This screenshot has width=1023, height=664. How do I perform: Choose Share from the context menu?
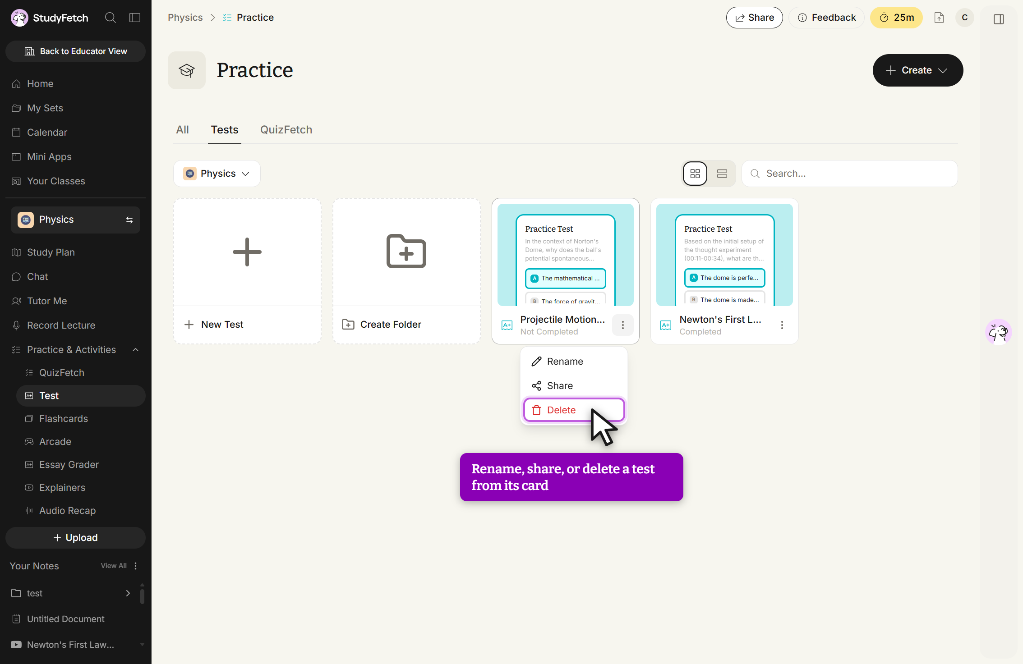tap(574, 386)
